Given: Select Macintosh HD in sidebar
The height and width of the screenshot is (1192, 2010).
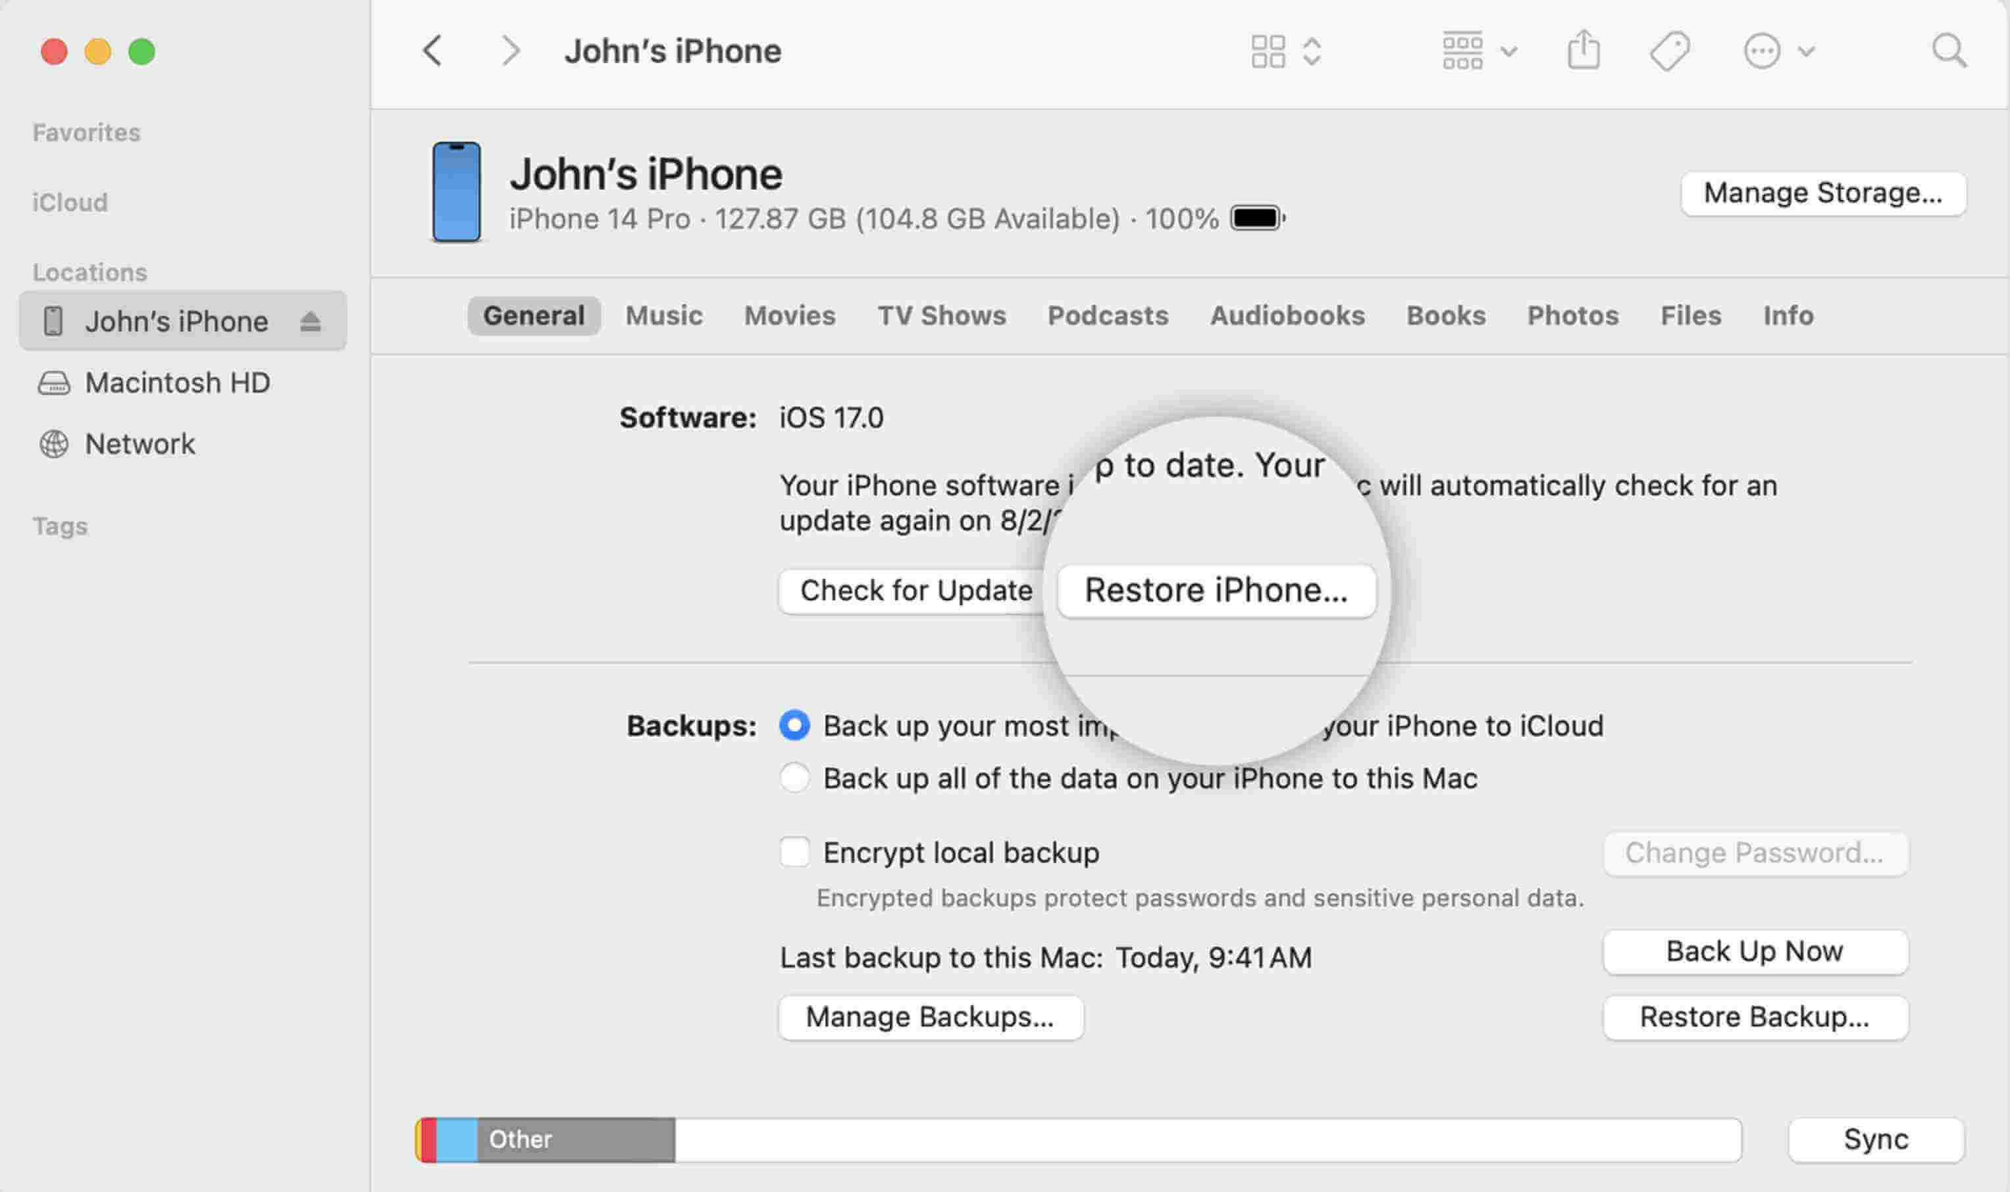Looking at the screenshot, I should [x=177, y=383].
